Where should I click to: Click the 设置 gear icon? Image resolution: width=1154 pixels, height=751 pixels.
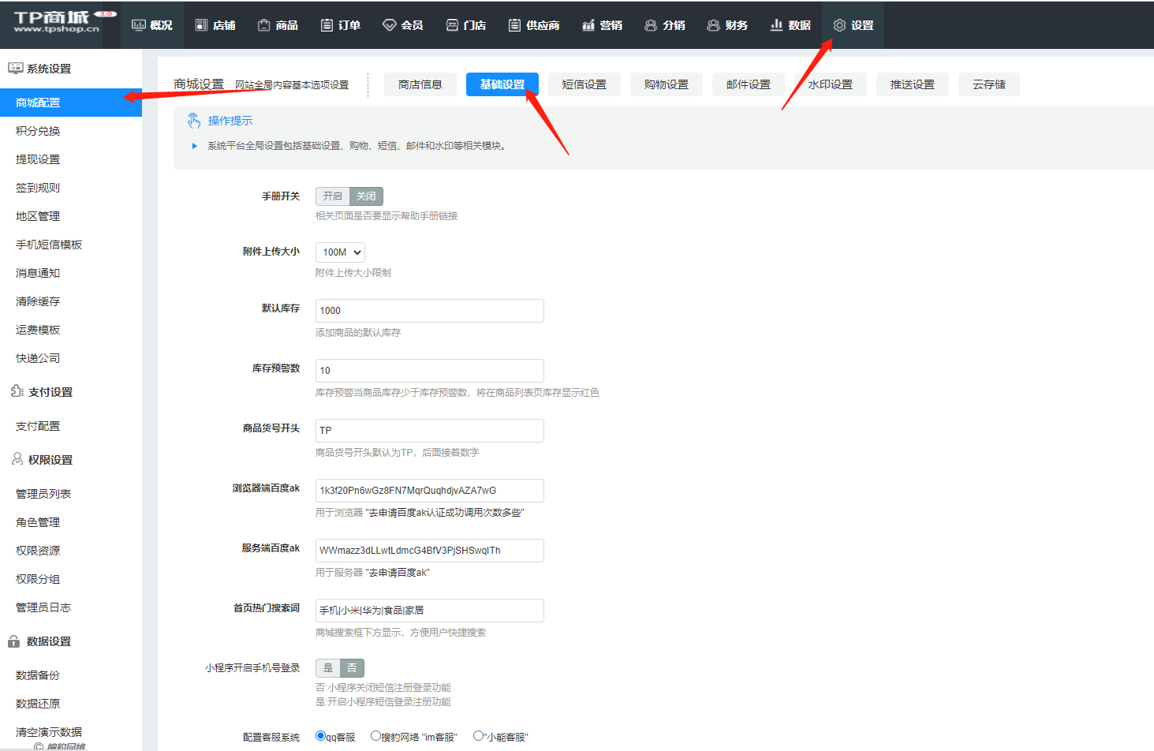point(839,25)
